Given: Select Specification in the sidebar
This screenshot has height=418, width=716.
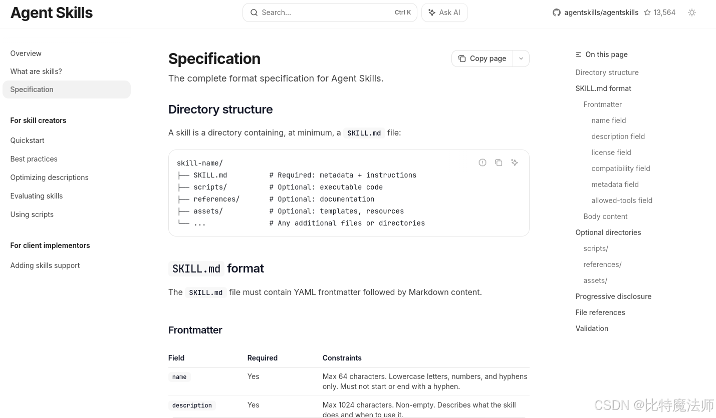Looking at the screenshot, I should pos(67,89).
